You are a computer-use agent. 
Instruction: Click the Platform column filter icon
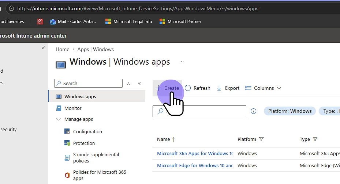[261, 139]
